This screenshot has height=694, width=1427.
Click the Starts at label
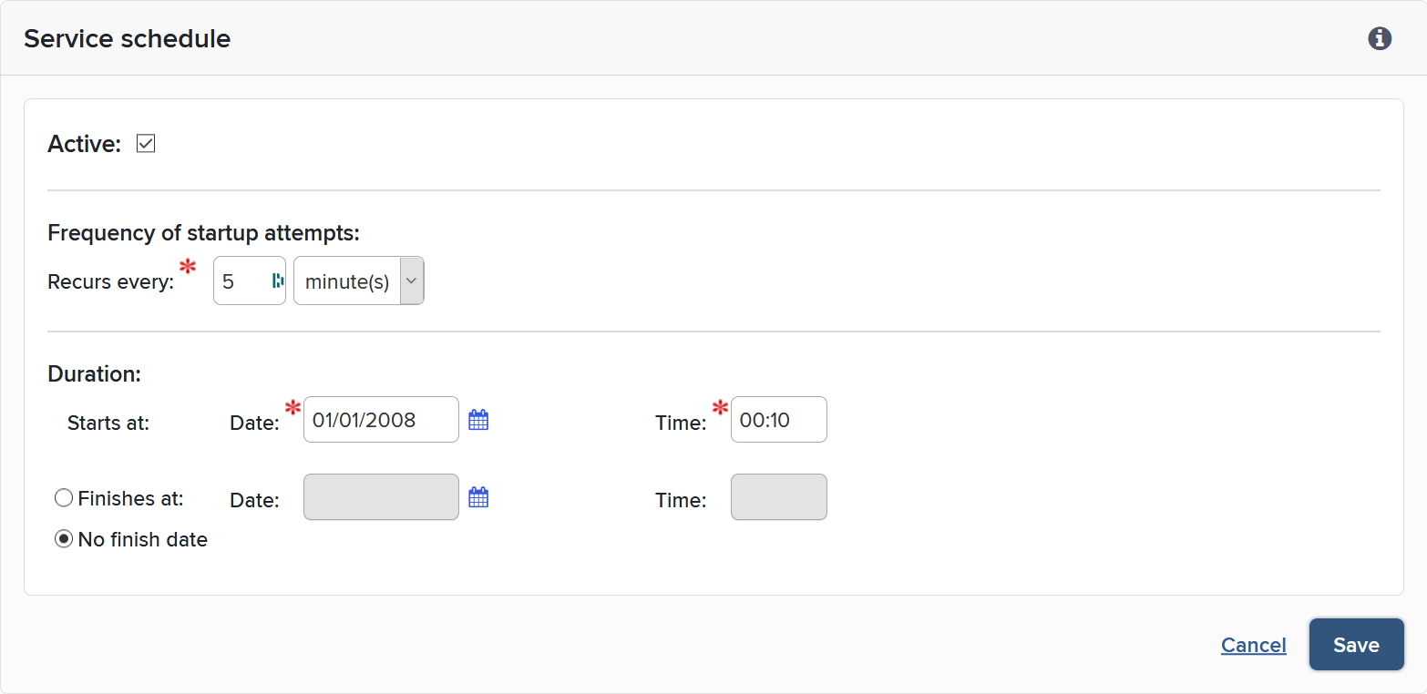coord(108,423)
